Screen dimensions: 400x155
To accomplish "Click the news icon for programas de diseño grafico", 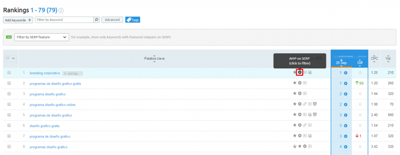I will 310,115.
